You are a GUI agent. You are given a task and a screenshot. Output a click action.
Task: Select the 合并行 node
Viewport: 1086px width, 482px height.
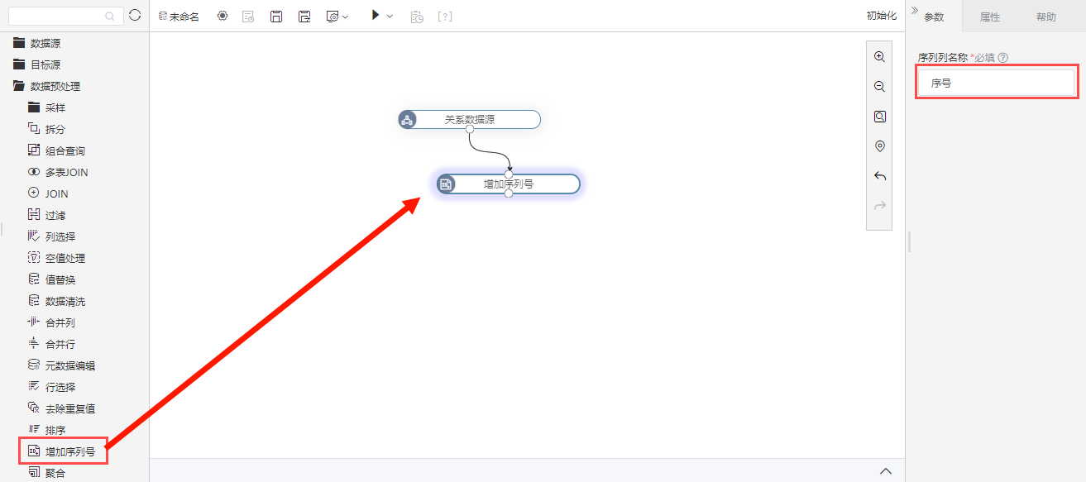pos(51,344)
